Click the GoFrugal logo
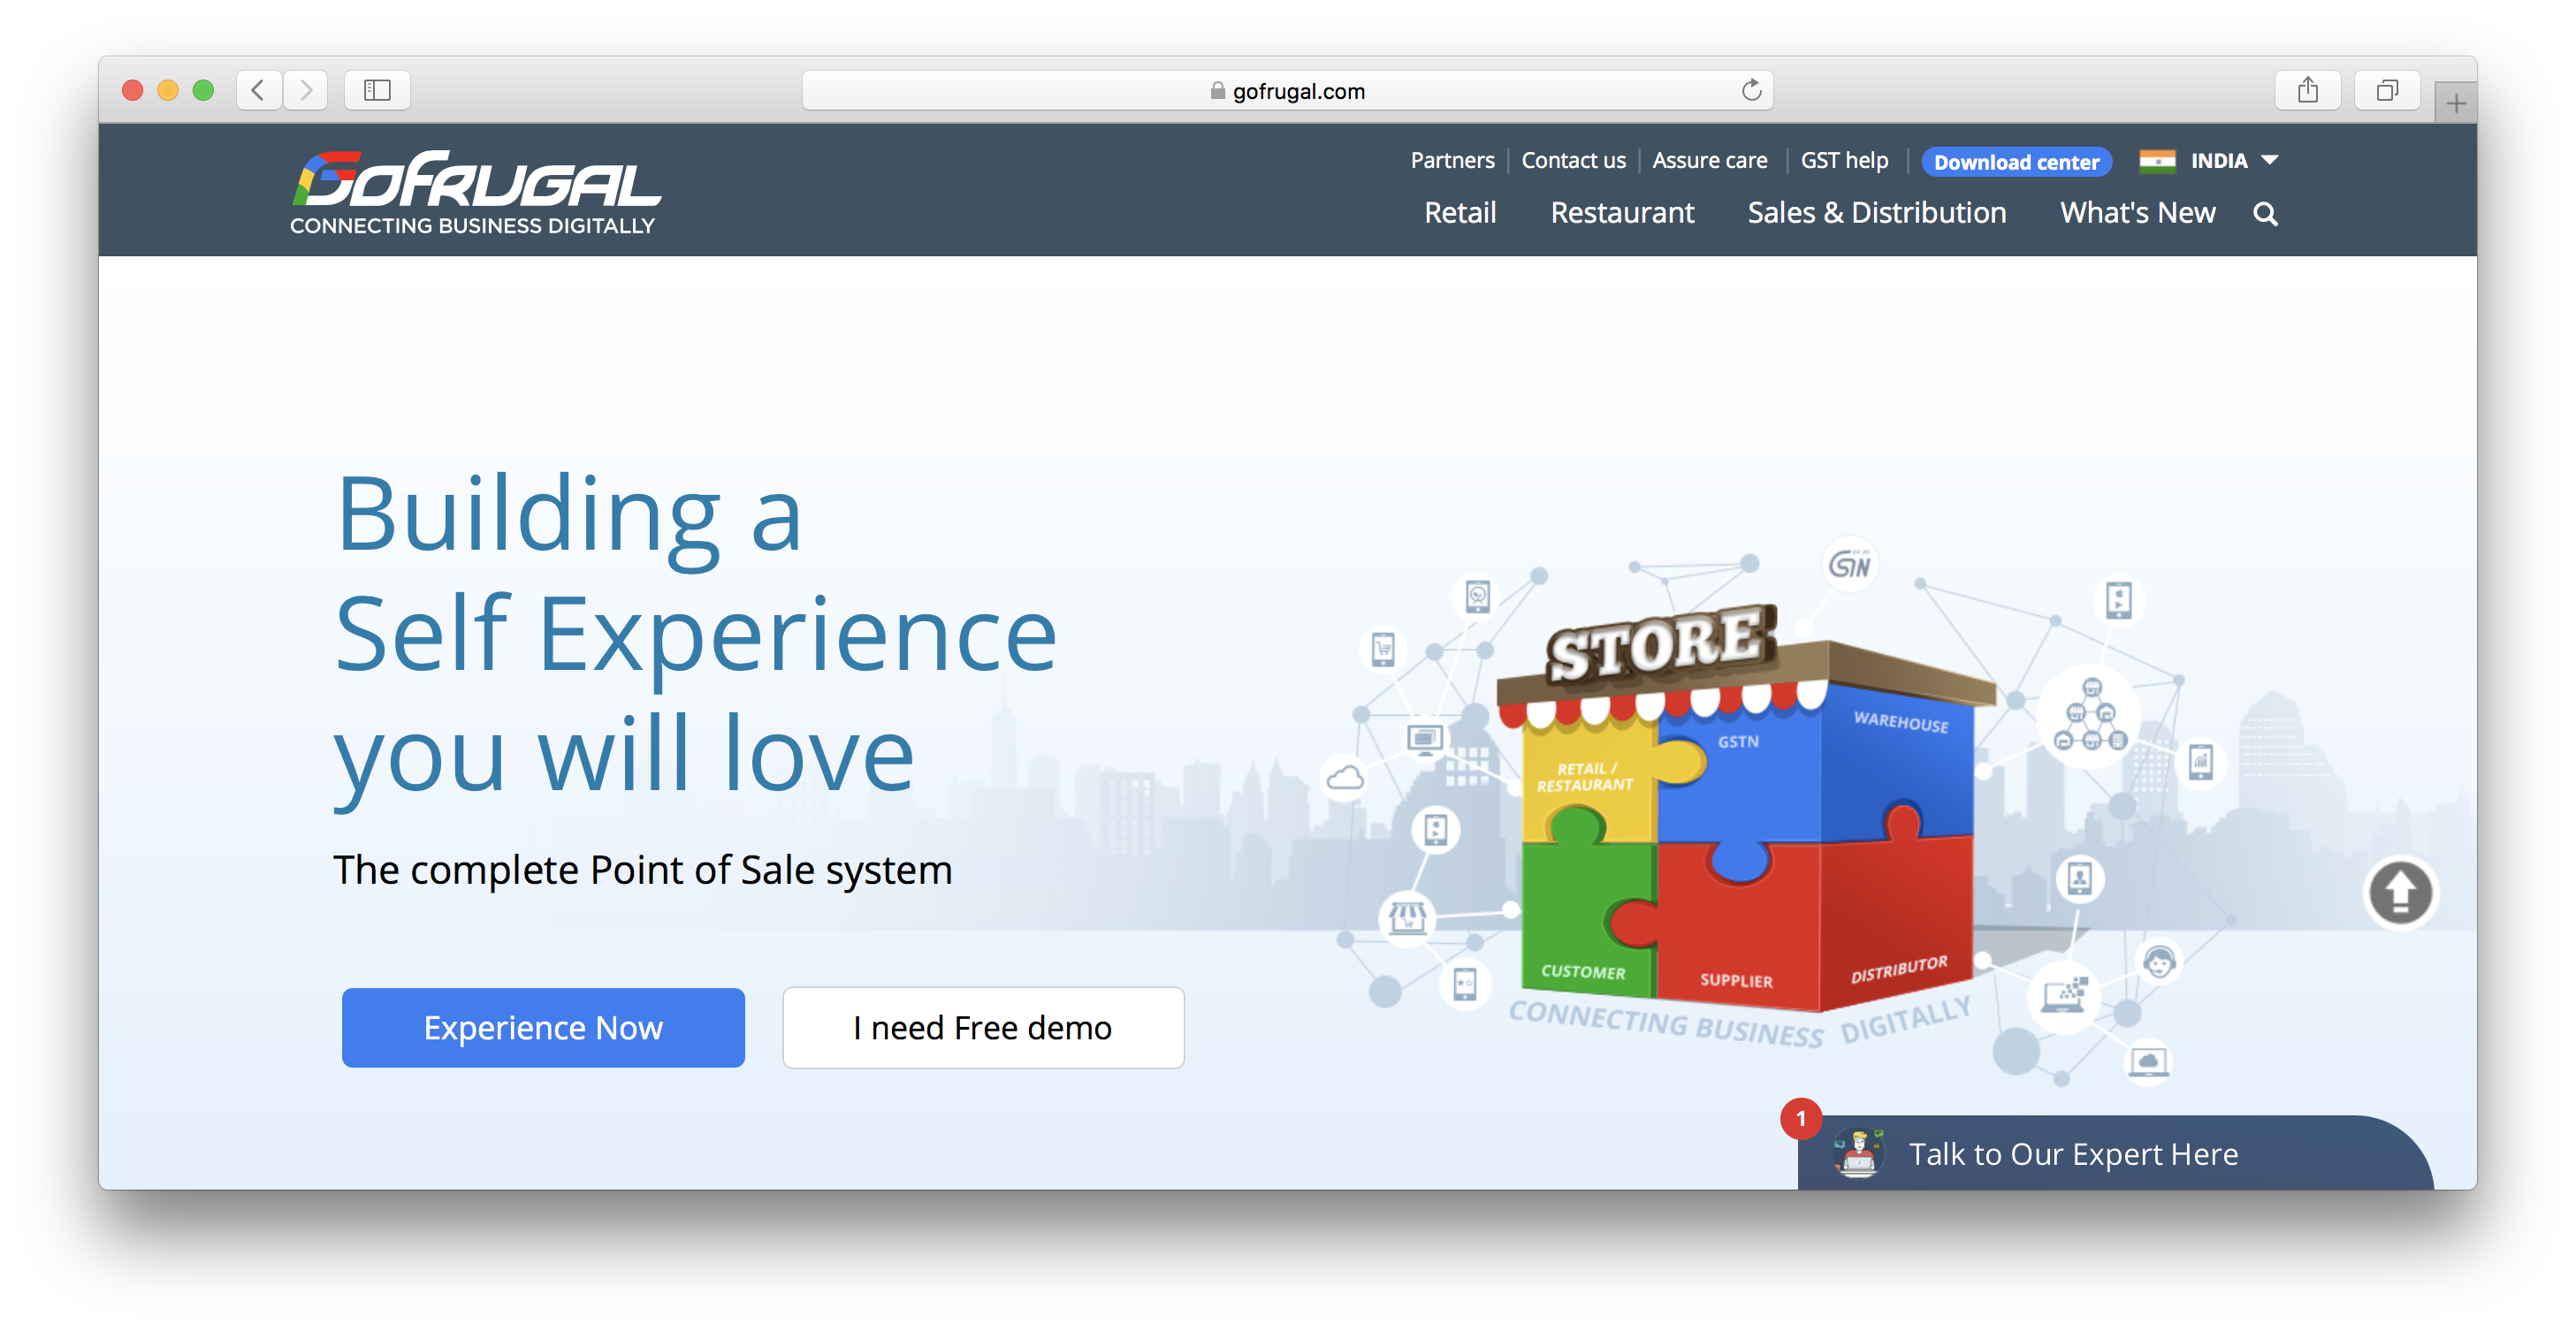Screen dimensions: 2576x1331 [475, 192]
